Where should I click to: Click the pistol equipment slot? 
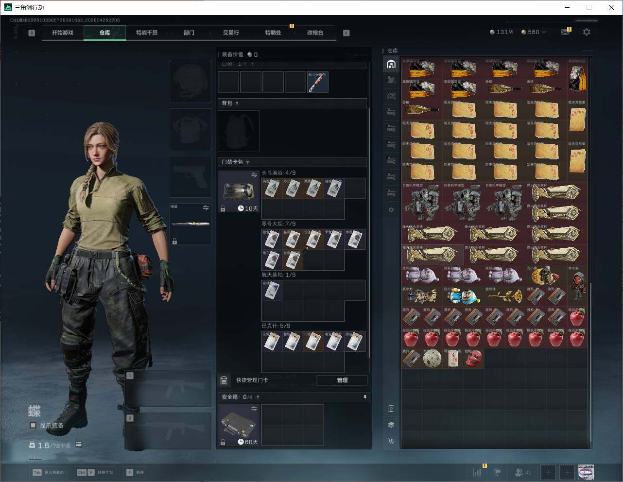pyautogui.click(x=190, y=176)
